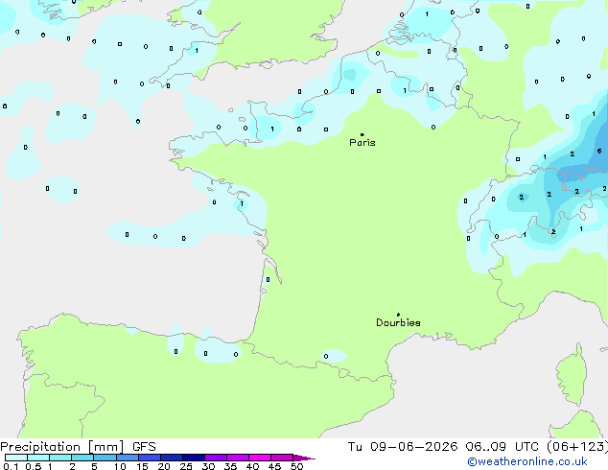Click the legend label '20'
This screenshot has height=470, width=608.
164,466
